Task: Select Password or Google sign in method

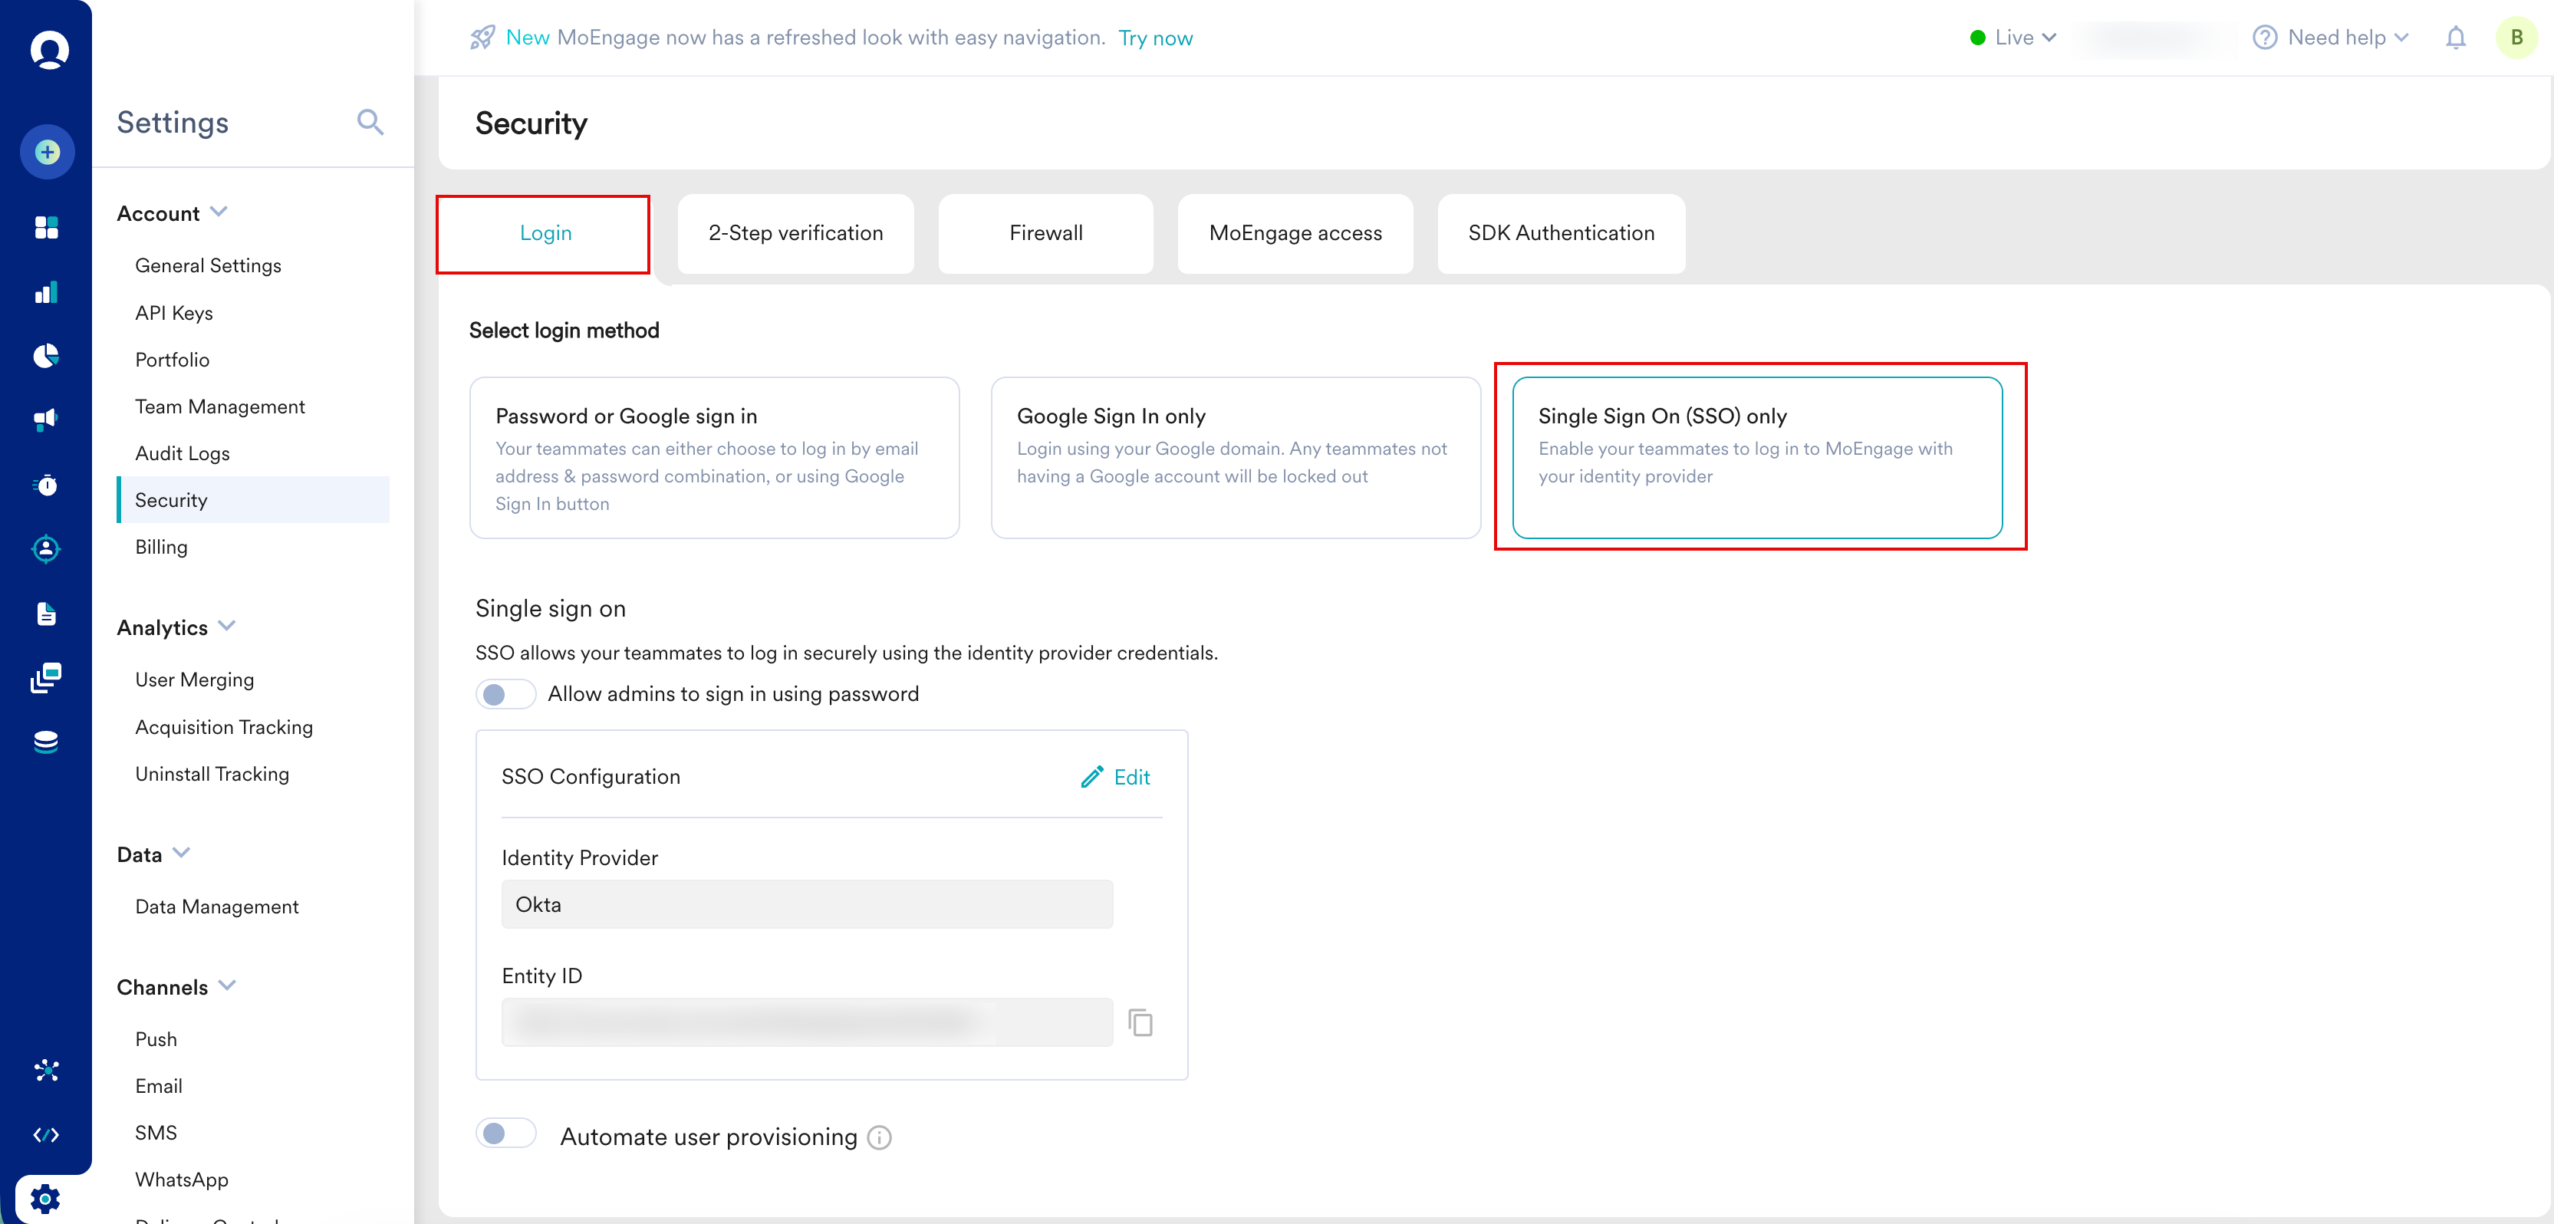Action: (x=714, y=458)
